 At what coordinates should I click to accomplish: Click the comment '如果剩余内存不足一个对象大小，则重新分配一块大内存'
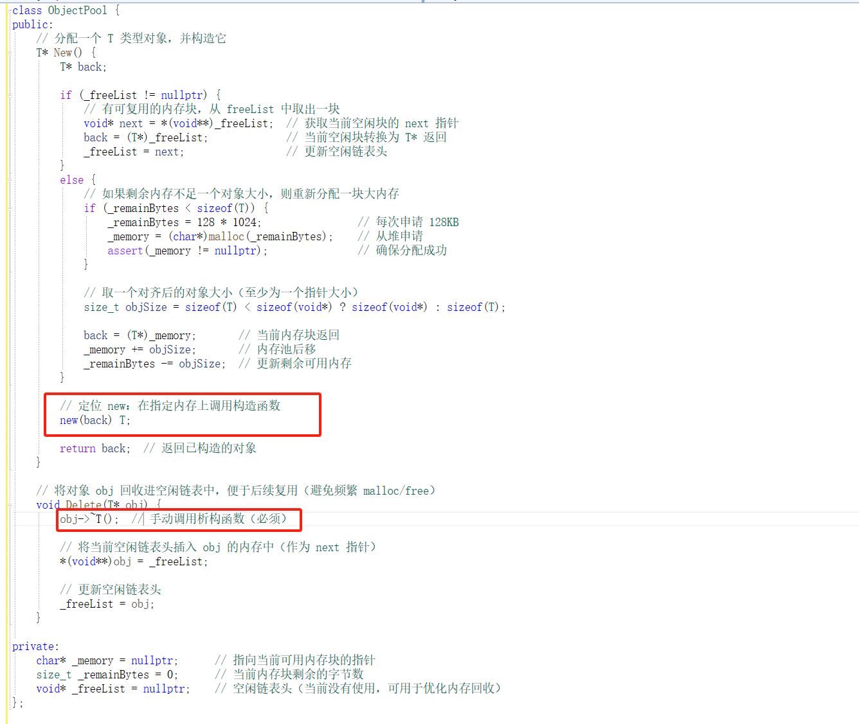(x=241, y=194)
